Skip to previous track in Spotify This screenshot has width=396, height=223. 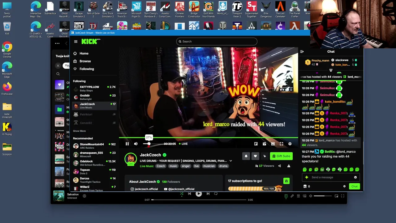[190, 194]
